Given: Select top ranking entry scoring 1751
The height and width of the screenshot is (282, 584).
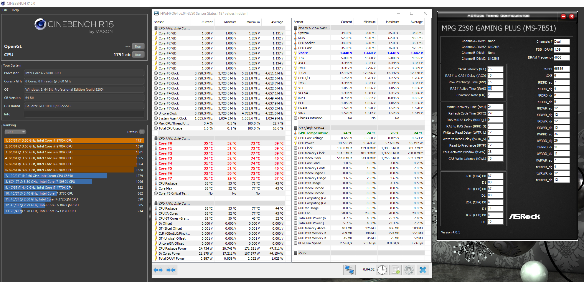Looking at the screenshot, I should click(74, 140).
